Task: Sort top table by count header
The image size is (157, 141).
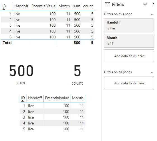Action: tap(88, 6)
